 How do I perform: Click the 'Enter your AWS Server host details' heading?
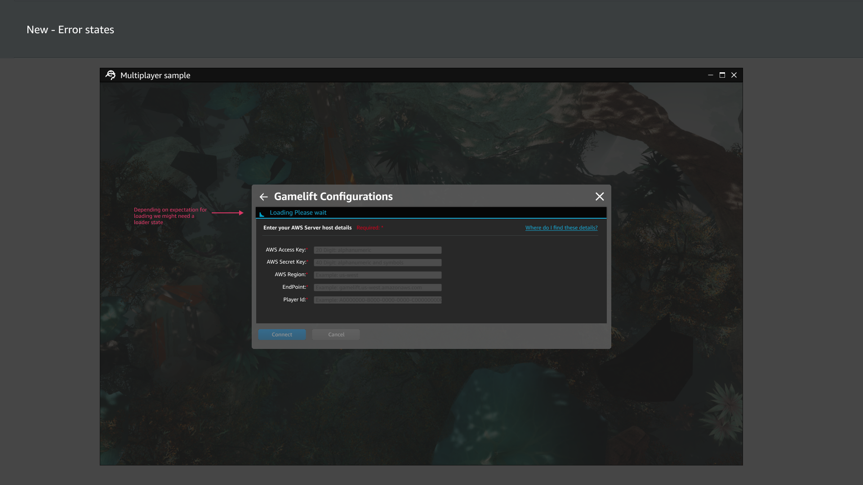coord(307,228)
